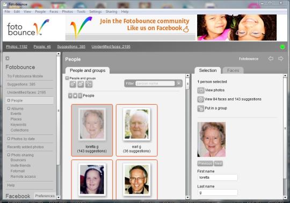
Task: Open the Photos menu
Action: [x=67, y=11]
